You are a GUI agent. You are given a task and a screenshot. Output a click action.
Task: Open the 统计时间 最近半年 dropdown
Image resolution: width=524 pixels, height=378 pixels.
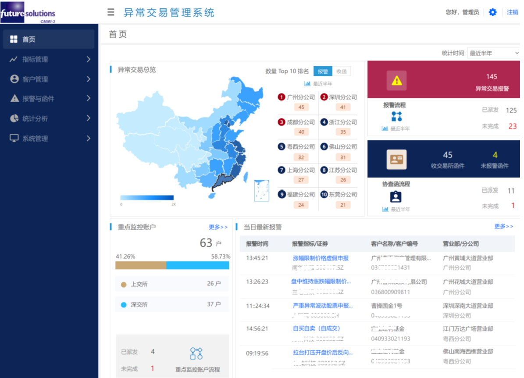point(494,53)
